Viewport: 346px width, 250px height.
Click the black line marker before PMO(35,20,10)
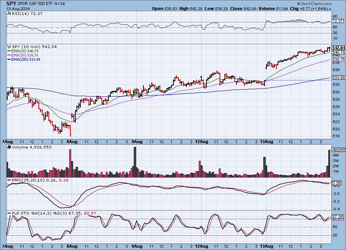point(9,180)
